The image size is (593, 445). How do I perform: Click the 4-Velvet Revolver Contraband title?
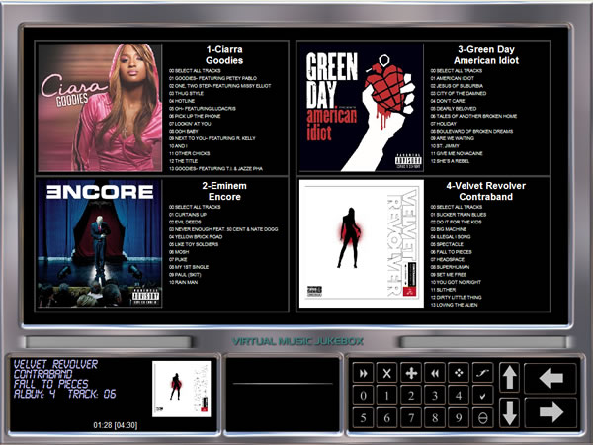click(x=486, y=191)
